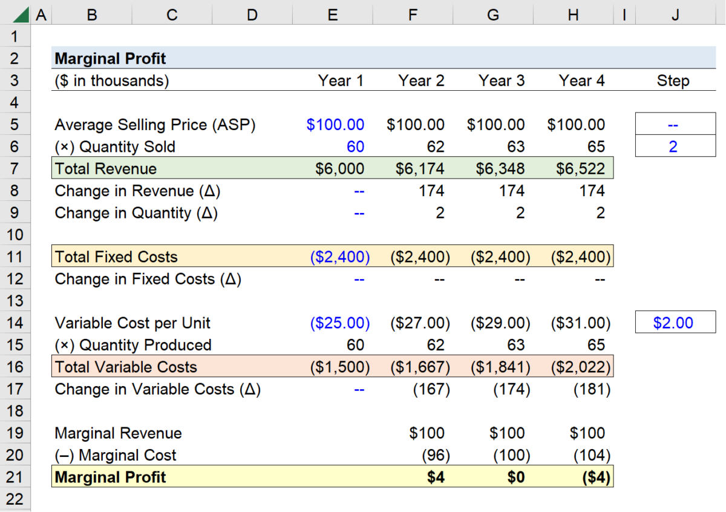Select the Step input cell showing 2
Screen dimensions: 726x512
675,145
